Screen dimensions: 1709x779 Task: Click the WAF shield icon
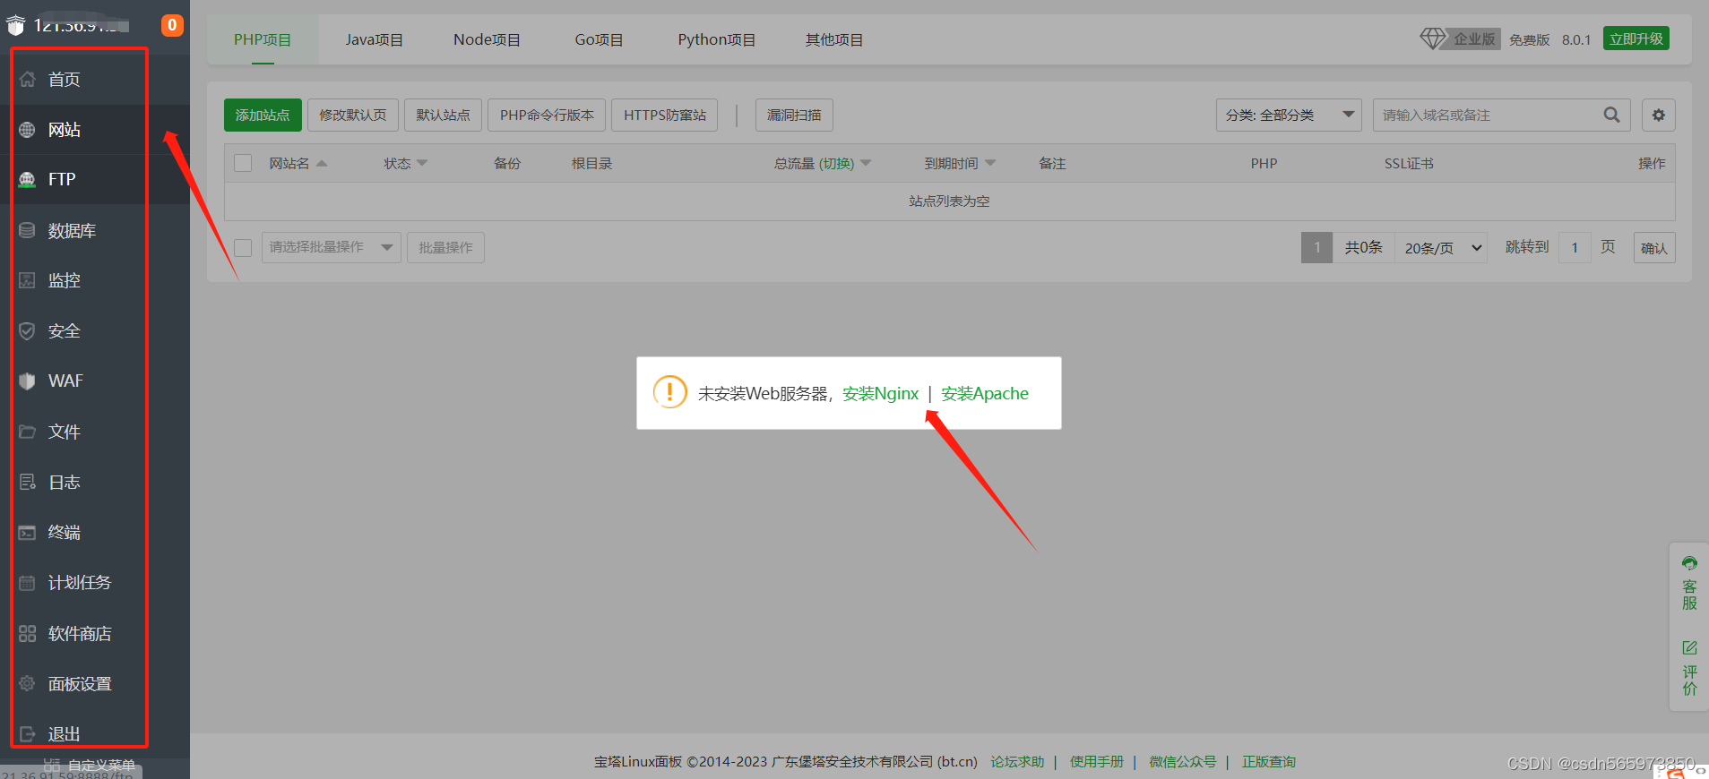click(x=28, y=381)
